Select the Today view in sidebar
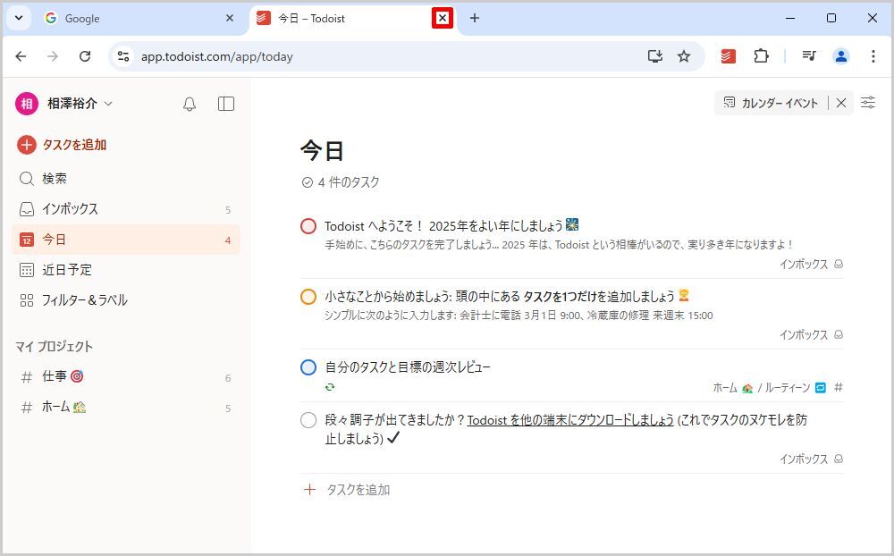Image resolution: width=894 pixels, height=556 pixels. (126, 240)
